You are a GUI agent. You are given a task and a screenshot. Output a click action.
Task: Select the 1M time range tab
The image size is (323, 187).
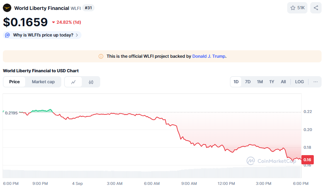(260, 82)
